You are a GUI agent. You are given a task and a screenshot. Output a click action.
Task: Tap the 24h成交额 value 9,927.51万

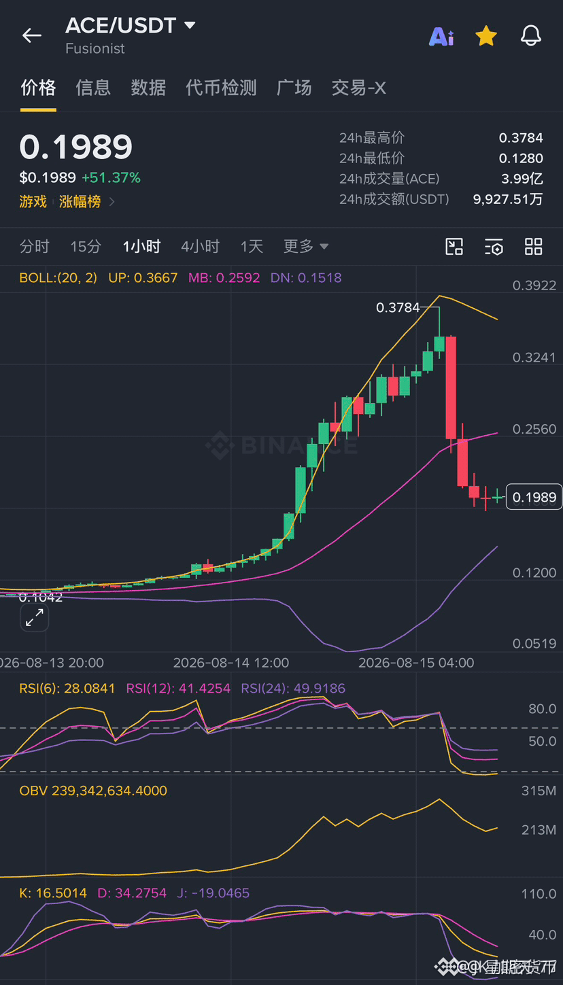tap(508, 199)
